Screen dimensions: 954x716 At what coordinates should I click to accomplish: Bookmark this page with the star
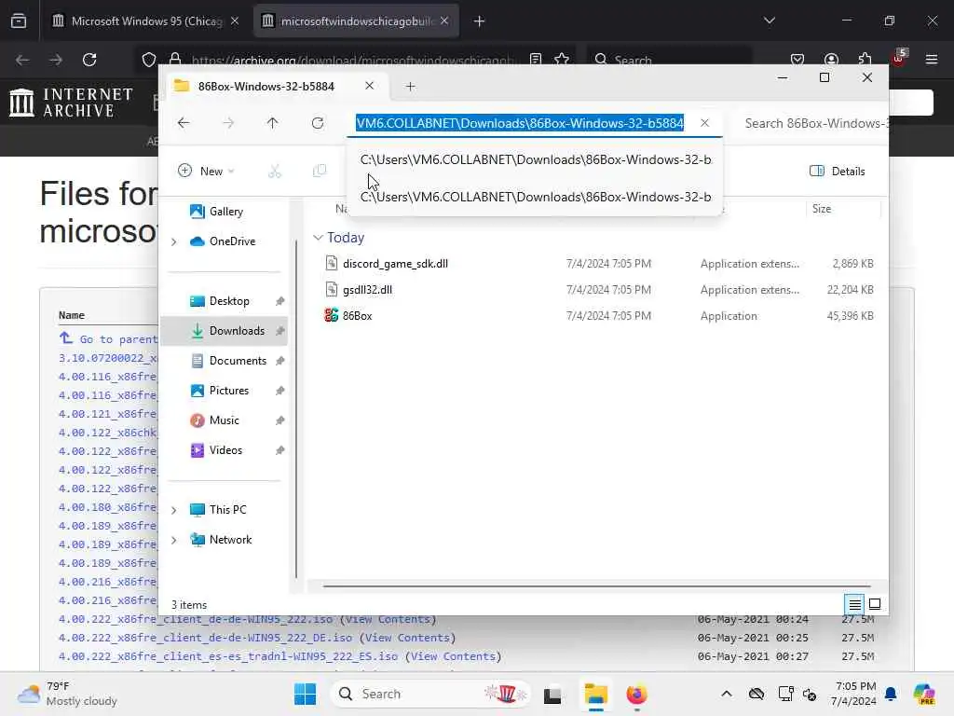click(x=562, y=60)
